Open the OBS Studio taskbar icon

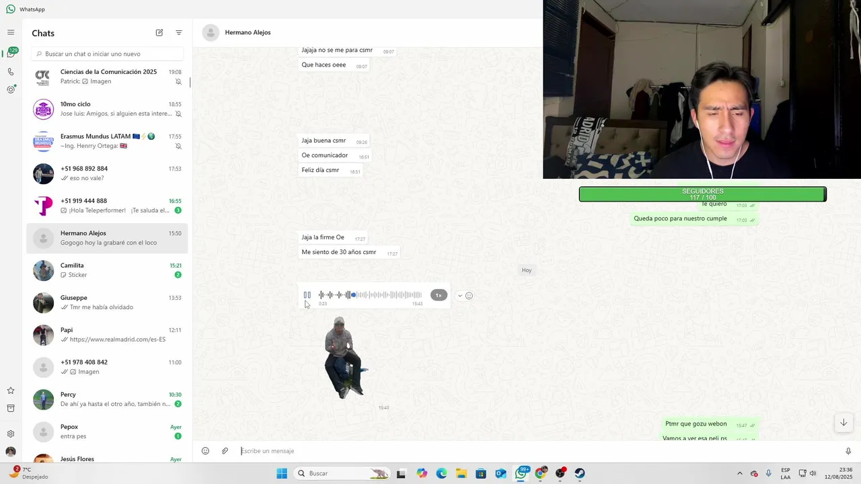coord(560,473)
